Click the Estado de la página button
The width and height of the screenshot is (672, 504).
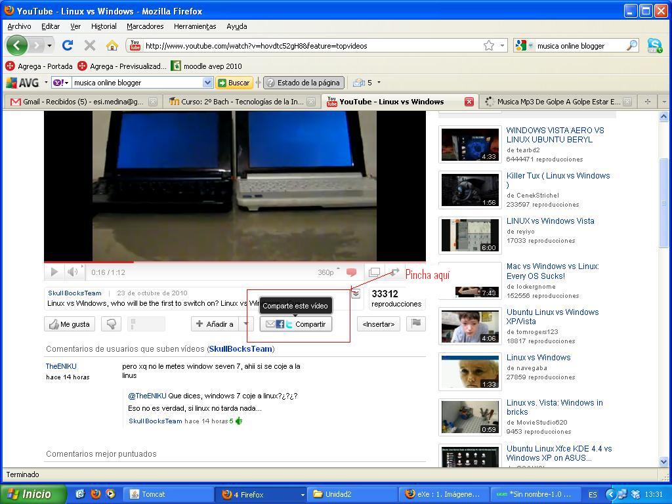[x=304, y=82]
